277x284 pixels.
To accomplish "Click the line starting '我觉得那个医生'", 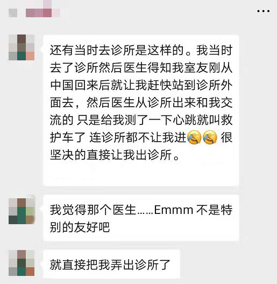I will coord(141,210).
